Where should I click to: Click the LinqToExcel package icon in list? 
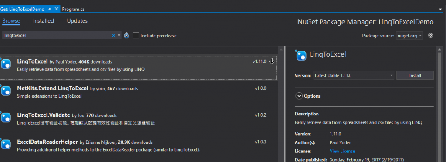(6, 64)
